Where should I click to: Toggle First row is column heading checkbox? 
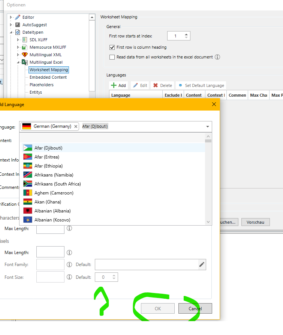pyautogui.click(x=112, y=47)
